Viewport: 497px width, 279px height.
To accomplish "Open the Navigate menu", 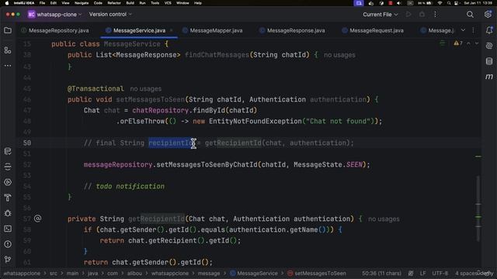I will click(x=82, y=3).
